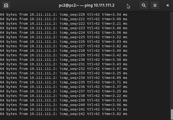Click the last line icmp_seq=242

[x=64, y=114]
